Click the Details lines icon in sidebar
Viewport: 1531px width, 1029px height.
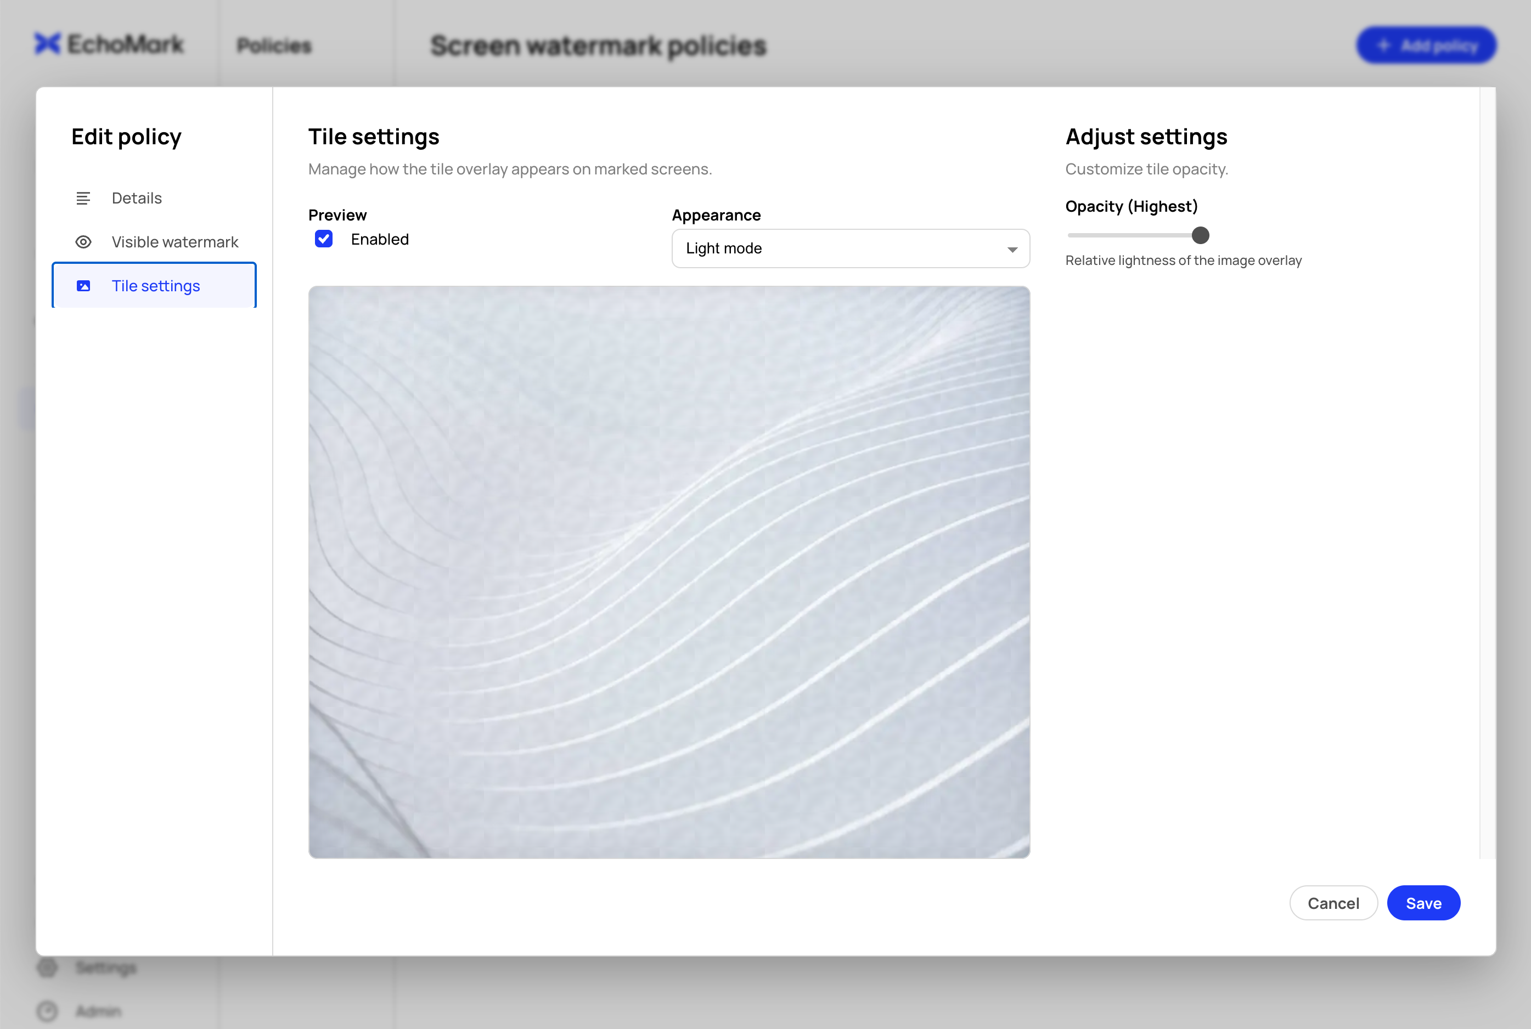83,198
